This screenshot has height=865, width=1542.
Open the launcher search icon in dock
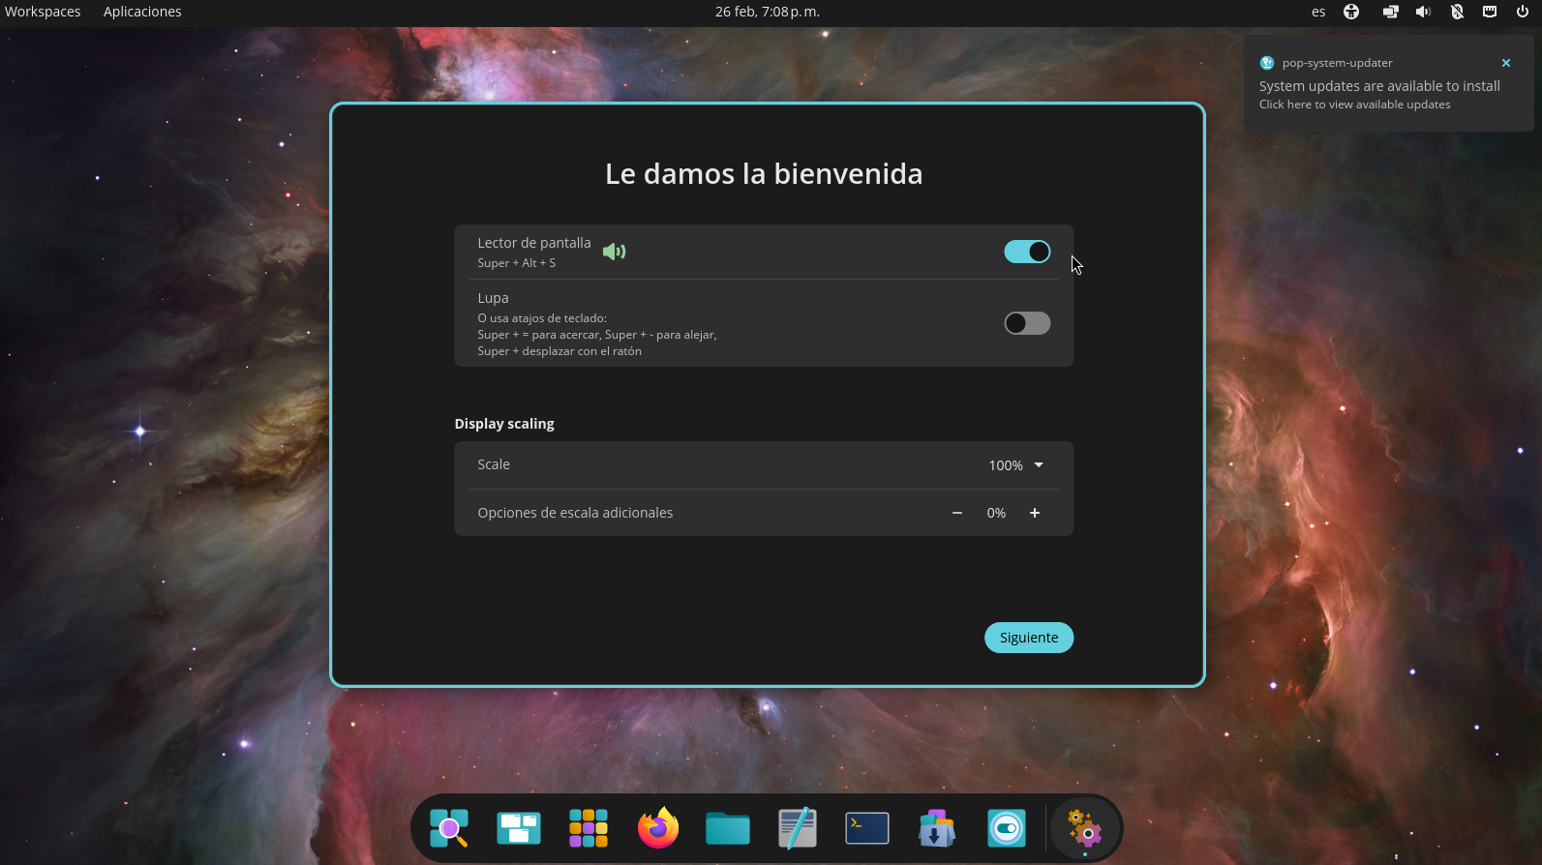(x=449, y=828)
